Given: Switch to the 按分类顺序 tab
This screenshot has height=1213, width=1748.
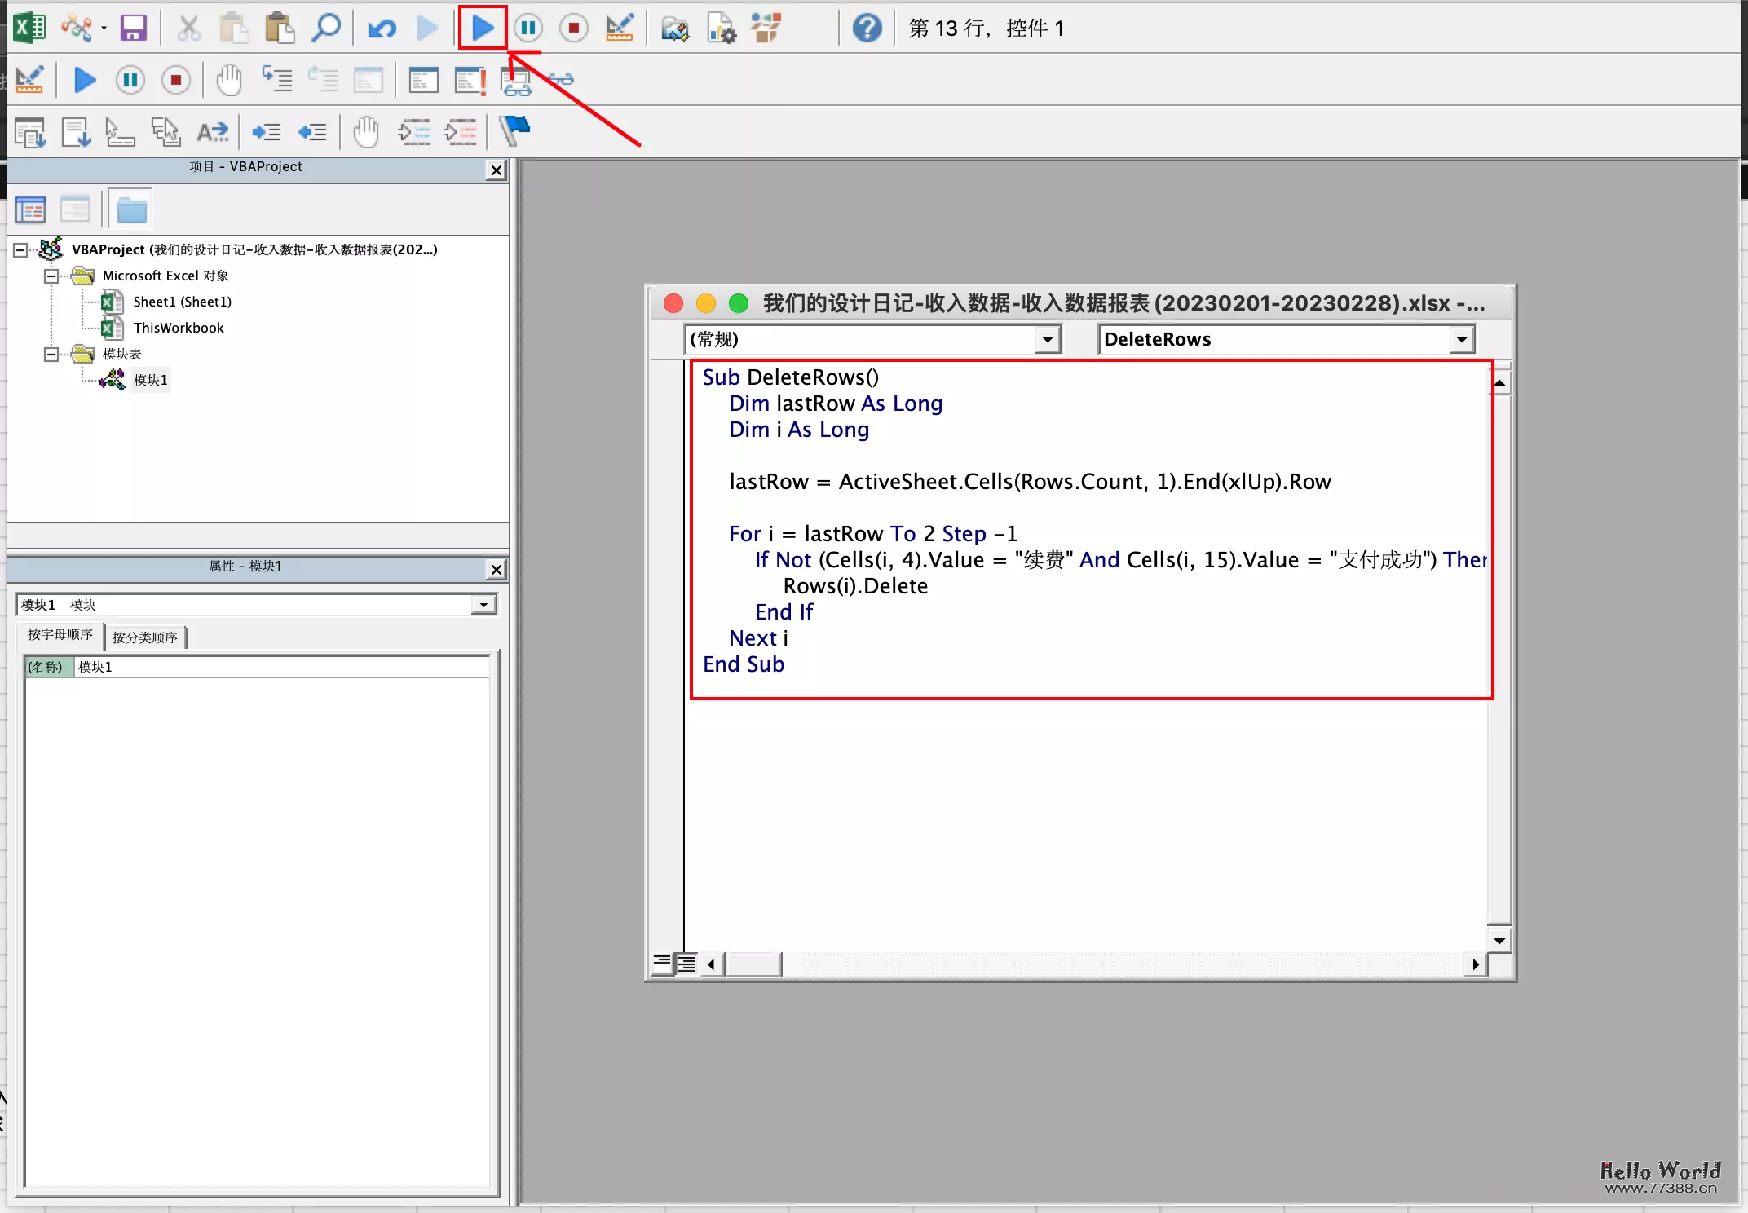Looking at the screenshot, I should 146,637.
